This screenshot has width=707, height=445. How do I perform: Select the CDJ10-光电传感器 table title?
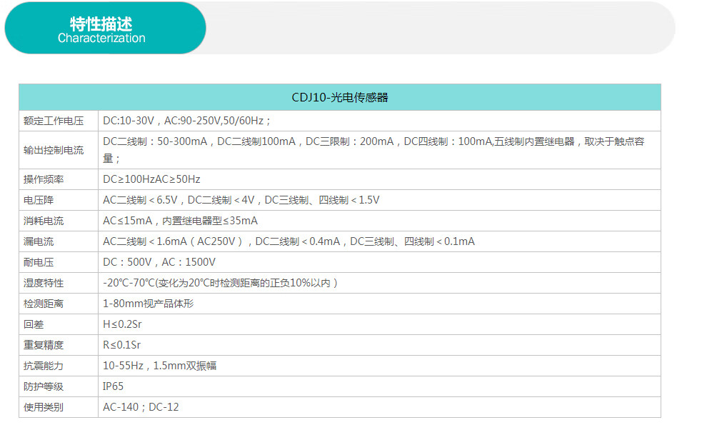(339, 97)
